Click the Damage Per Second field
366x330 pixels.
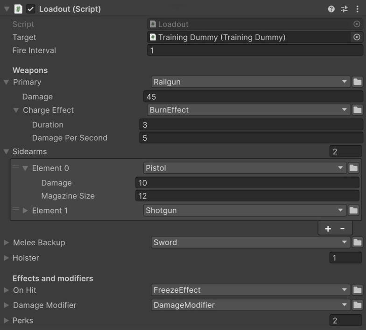click(251, 138)
